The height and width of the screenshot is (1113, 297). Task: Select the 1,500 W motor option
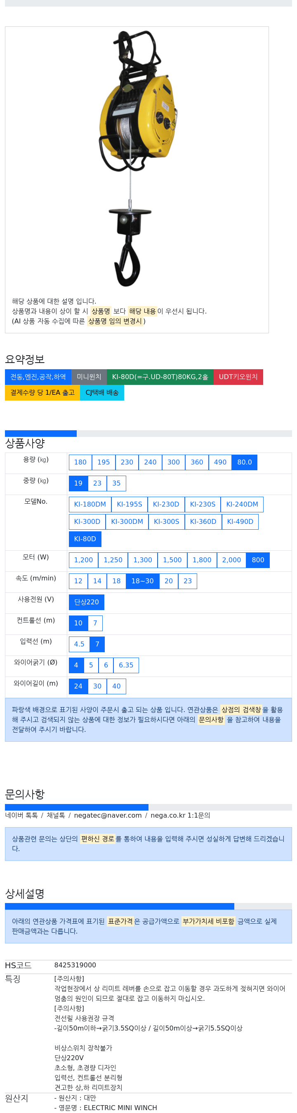pos(172,560)
